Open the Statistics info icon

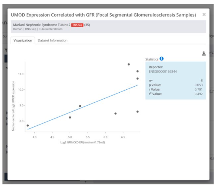(x=161, y=59)
